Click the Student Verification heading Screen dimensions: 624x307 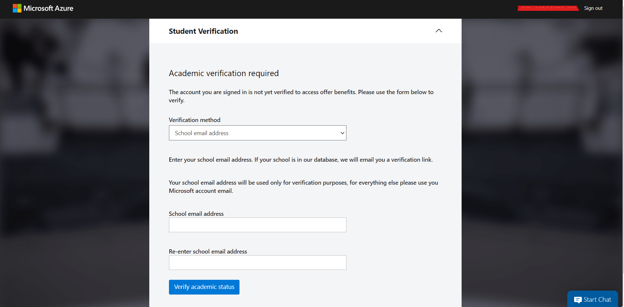pyautogui.click(x=203, y=31)
